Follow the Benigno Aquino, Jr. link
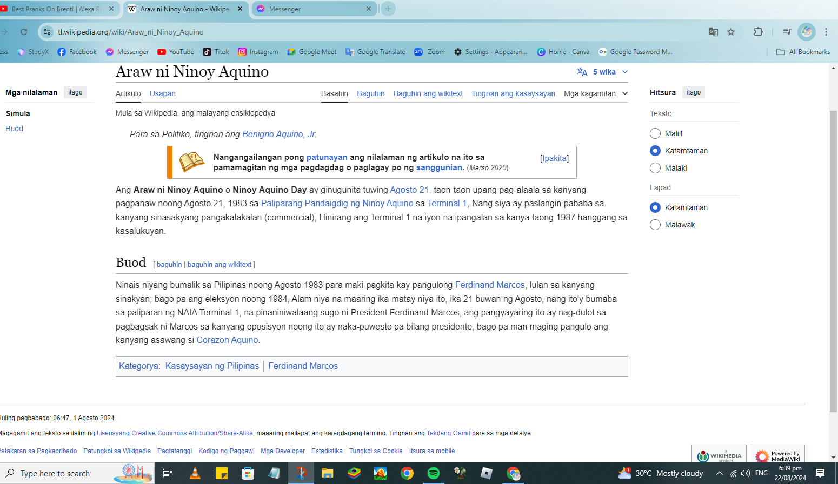Image resolution: width=838 pixels, height=484 pixels. (x=280, y=134)
